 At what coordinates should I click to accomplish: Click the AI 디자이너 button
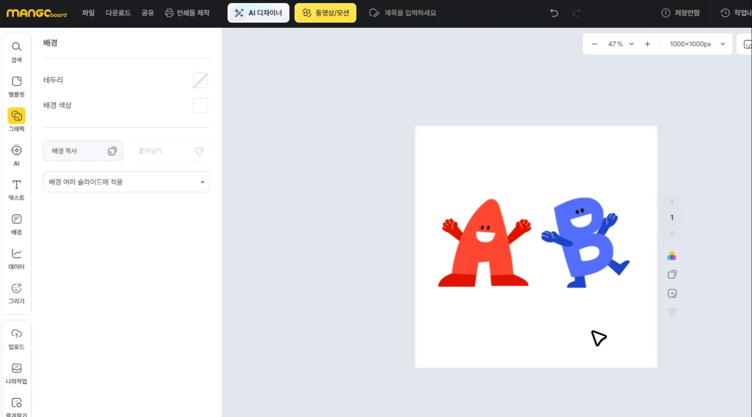tap(258, 13)
